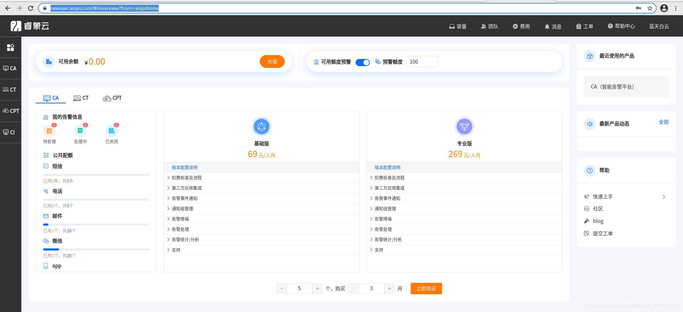
Task: Open CPT in the left sidebar
Action: tap(10, 111)
